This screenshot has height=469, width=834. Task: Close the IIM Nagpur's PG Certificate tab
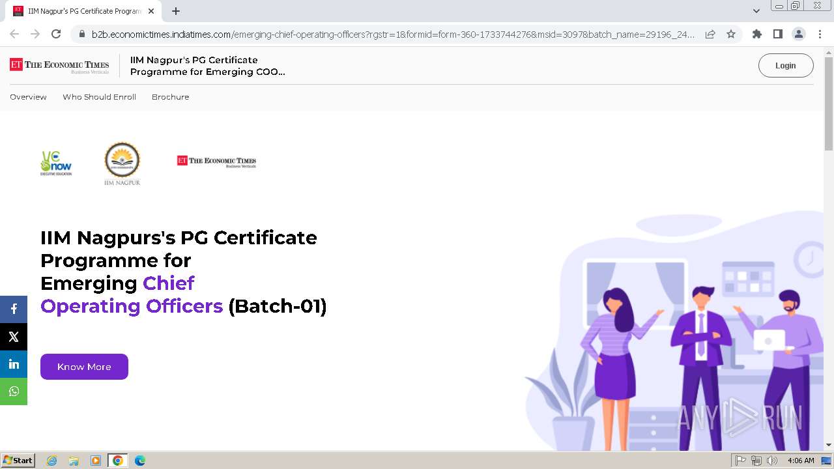pos(151,11)
